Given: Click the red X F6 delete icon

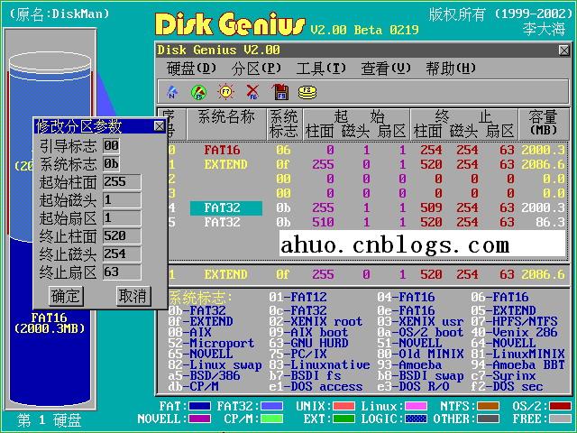Looking at the screenshot, I should 252,92.
